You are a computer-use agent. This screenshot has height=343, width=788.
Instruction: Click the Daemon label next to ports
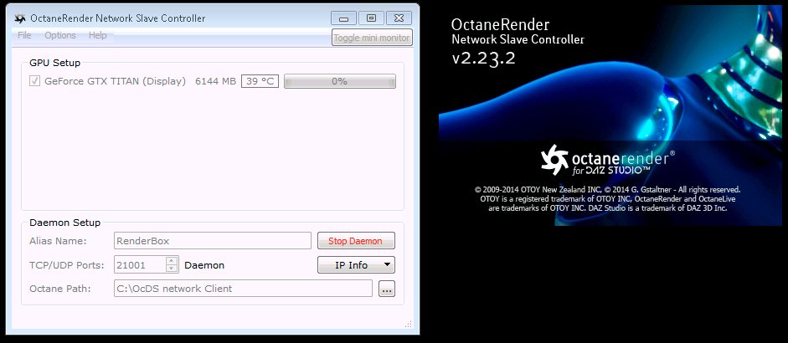(204, 265)
